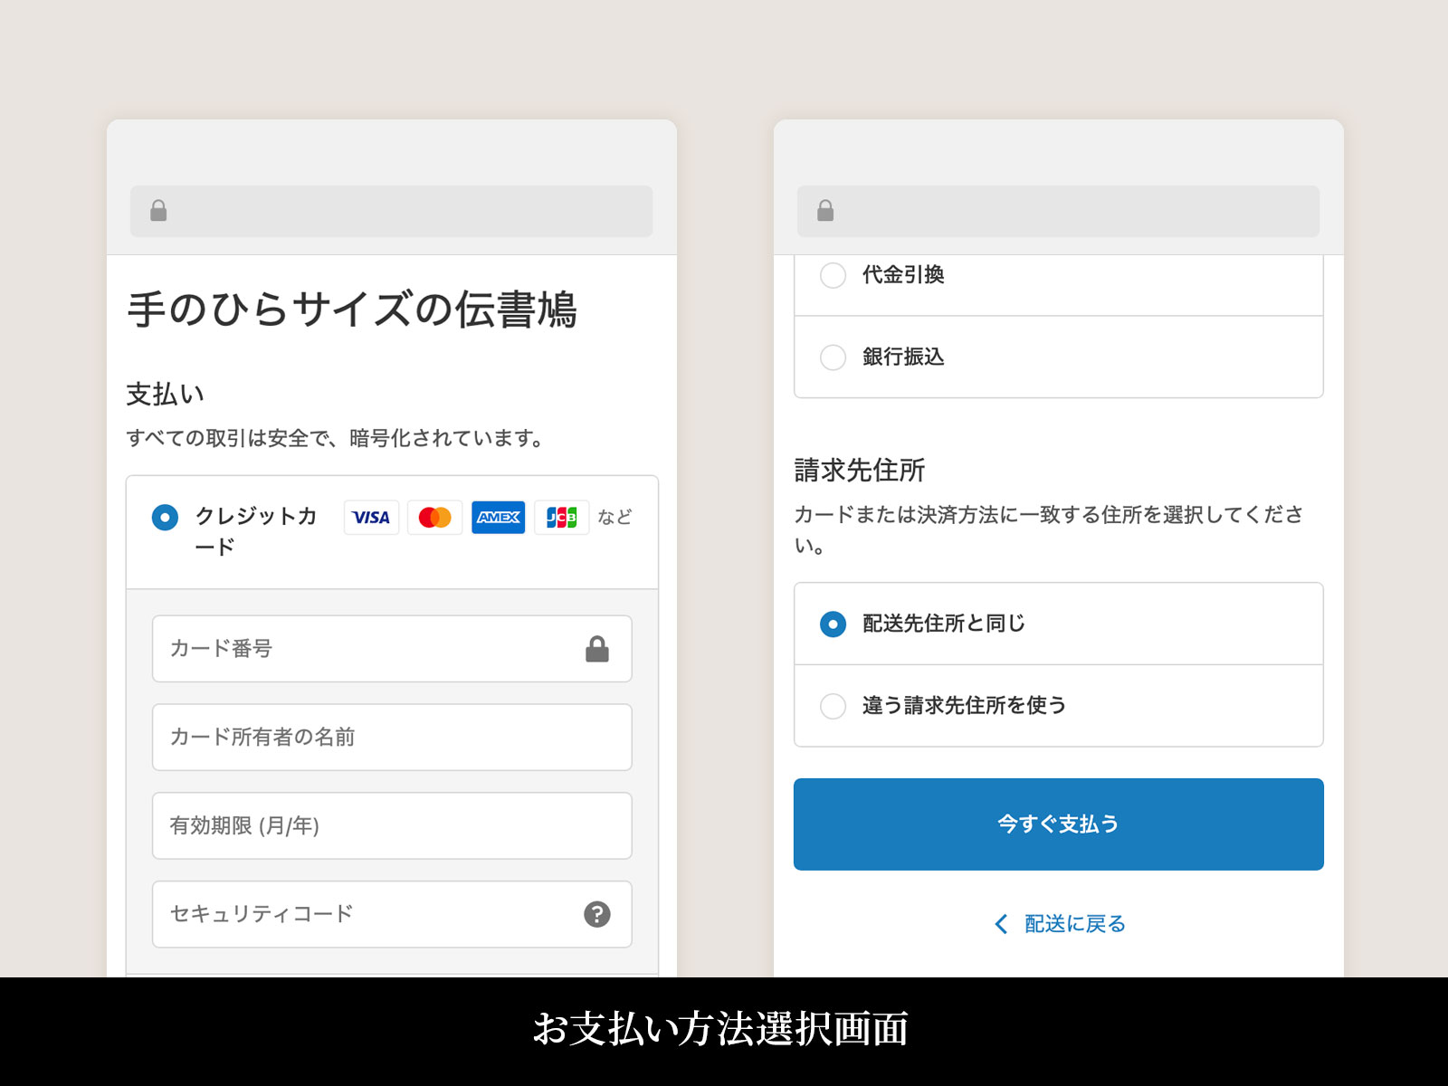Click the lock icon in カード番号 field
This screenshot has height=1086, width=1448.
pos(597,649)
